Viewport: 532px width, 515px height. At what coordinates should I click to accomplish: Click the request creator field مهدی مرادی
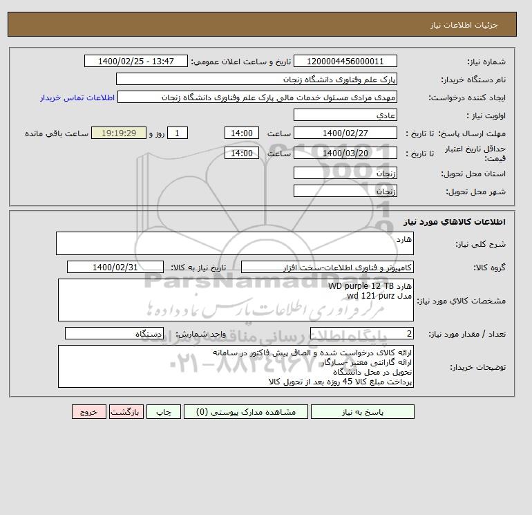[257, 97]
